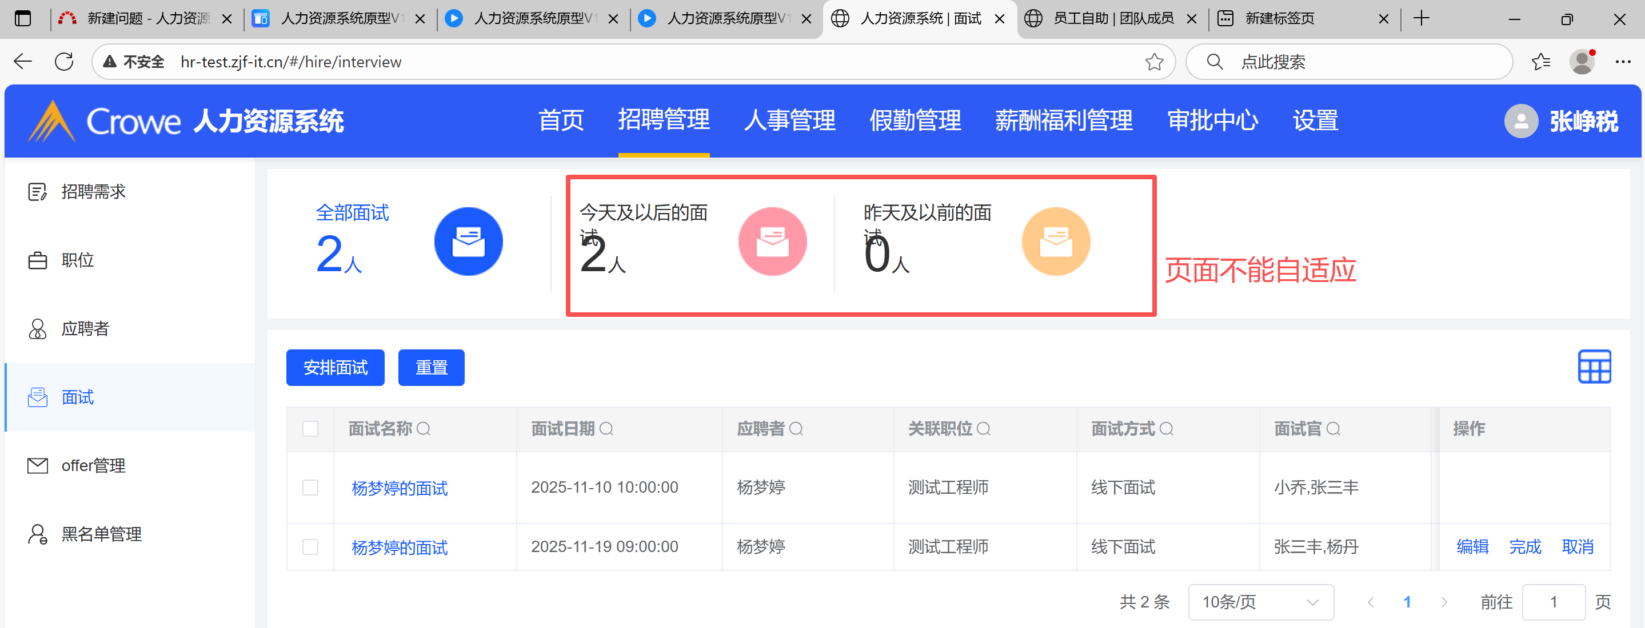Click the orange envelope icon for past interviews
Image resolution: width=1645 pixels, height=628 pixels.
(1055, 241)
